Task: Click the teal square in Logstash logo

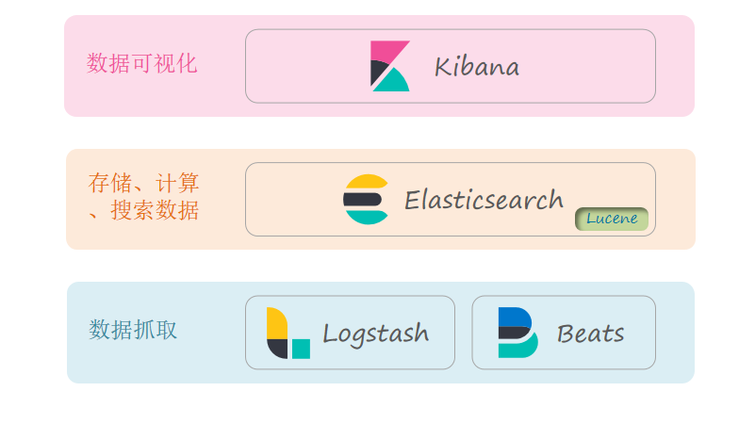Action: pos(301,349)
